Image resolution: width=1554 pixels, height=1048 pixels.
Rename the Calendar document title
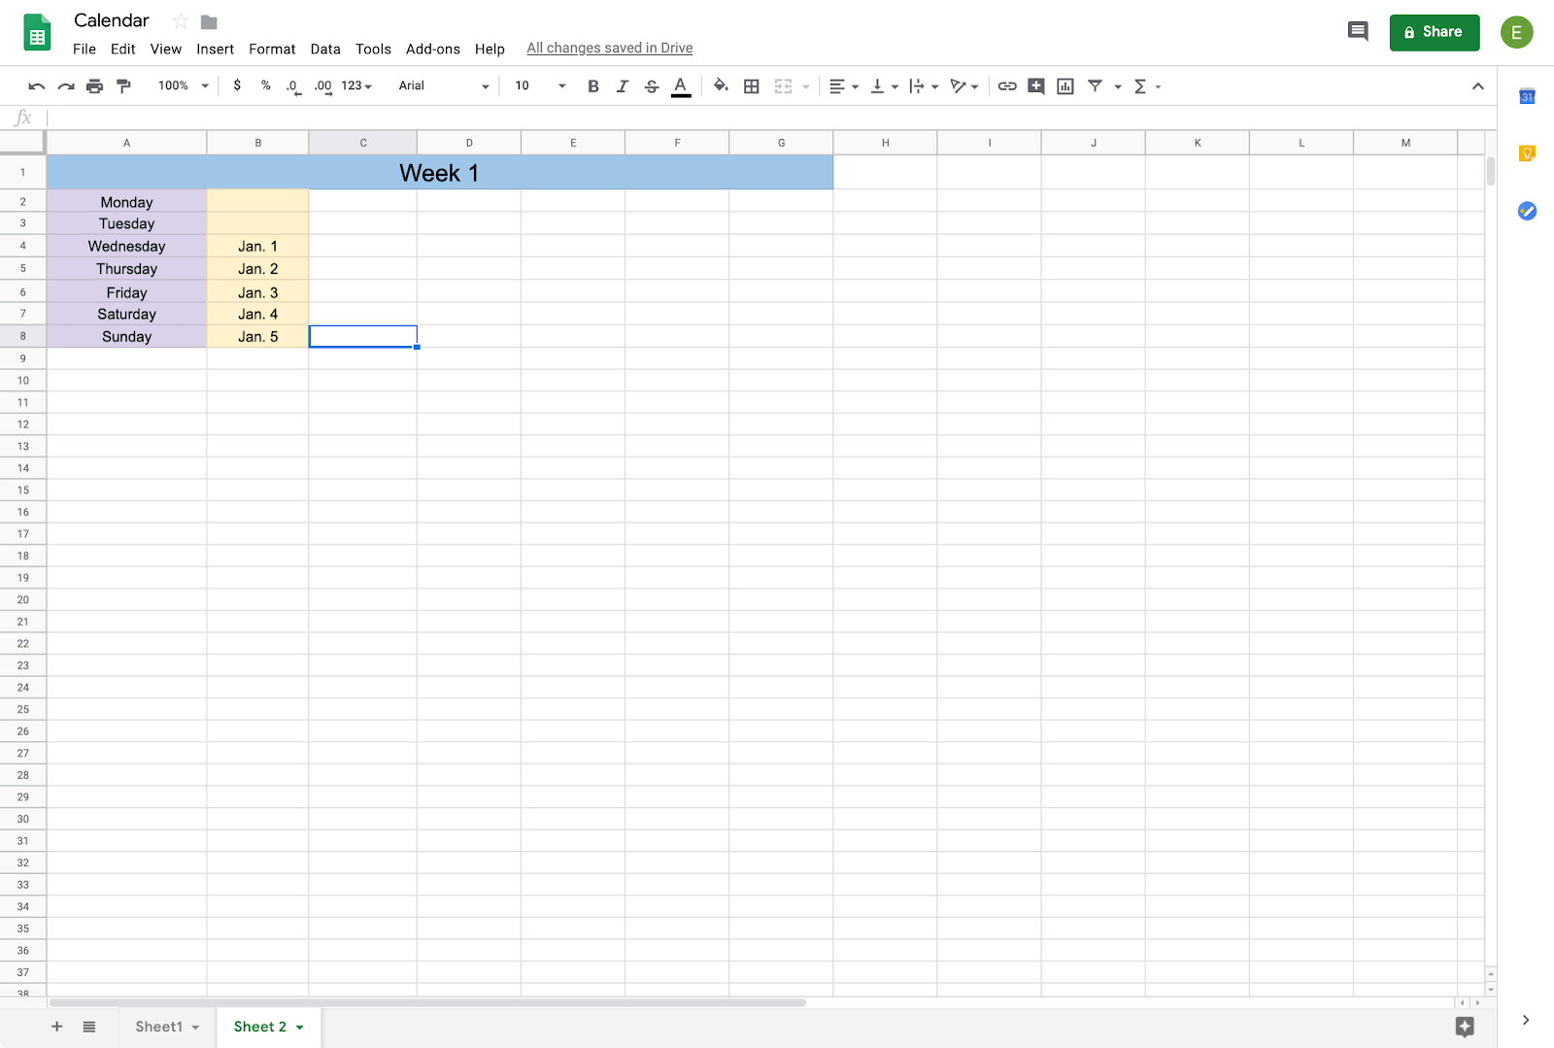[x=112, y=20]
